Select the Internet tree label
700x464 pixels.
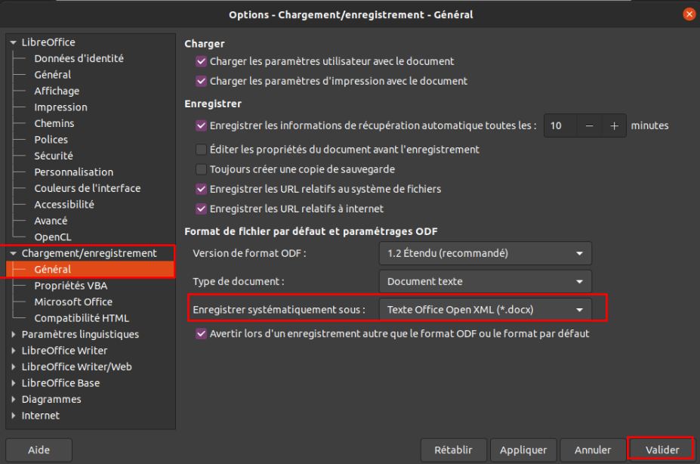[41, 416]
